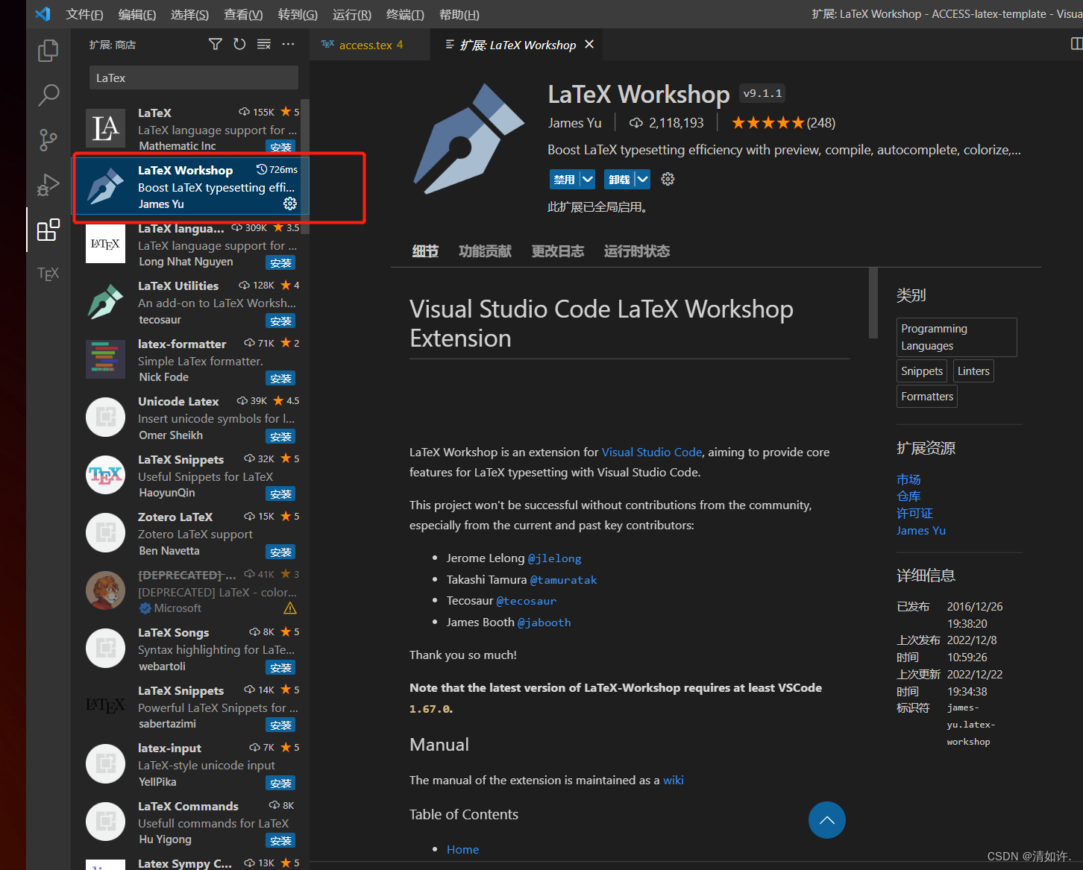Screen dimensions: 1083x870
Task: Click the deprecated extension warning icon
Action: click(x=290, y=608)
